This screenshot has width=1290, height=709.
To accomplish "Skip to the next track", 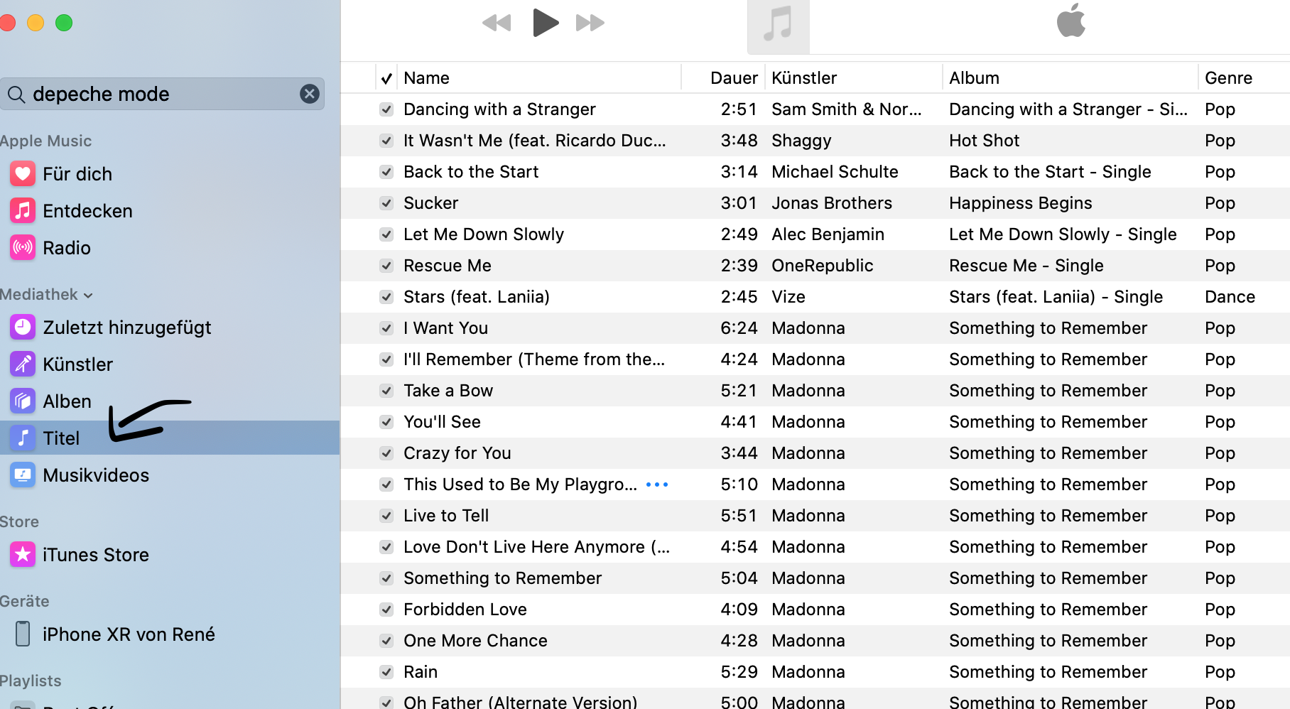I will 590,23.
